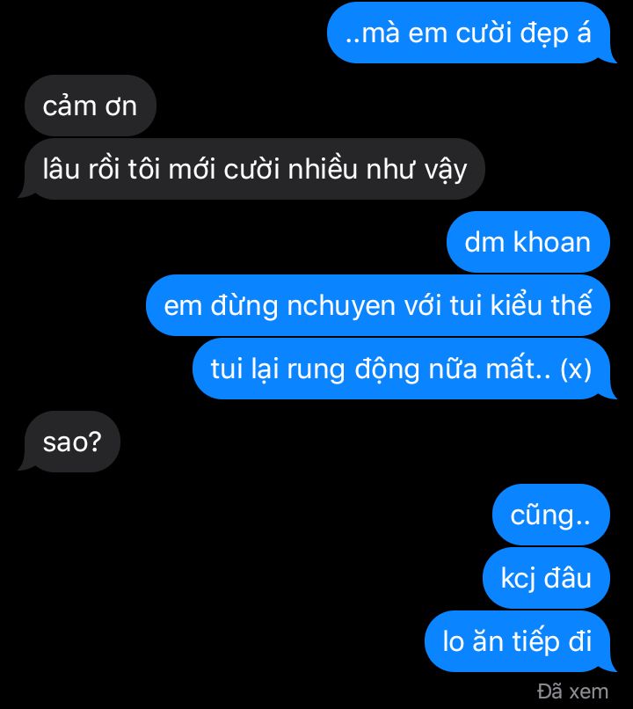Select the 'lo ăn tiếp đi' message
Image resolution: width=633 pixels, height=709 pixels.
[x=518, y=641]
